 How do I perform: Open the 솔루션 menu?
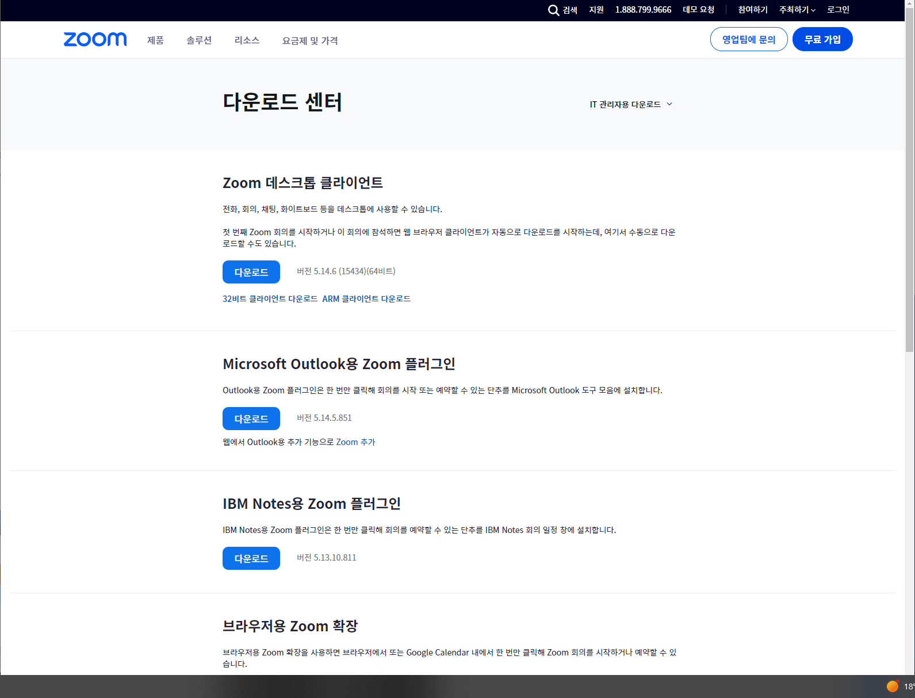coord(199,40)
